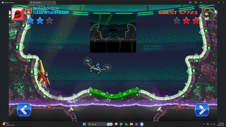The height and width of the screenshot is (127, 226).
Task: Open the clock showing 3:16 AM
Action: [221, 124]
